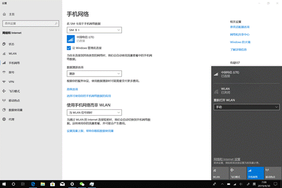This screenshot has height=188, width=282.
Task: Click the 代理 globe icon in sidebar
Action: coord(4,119)
